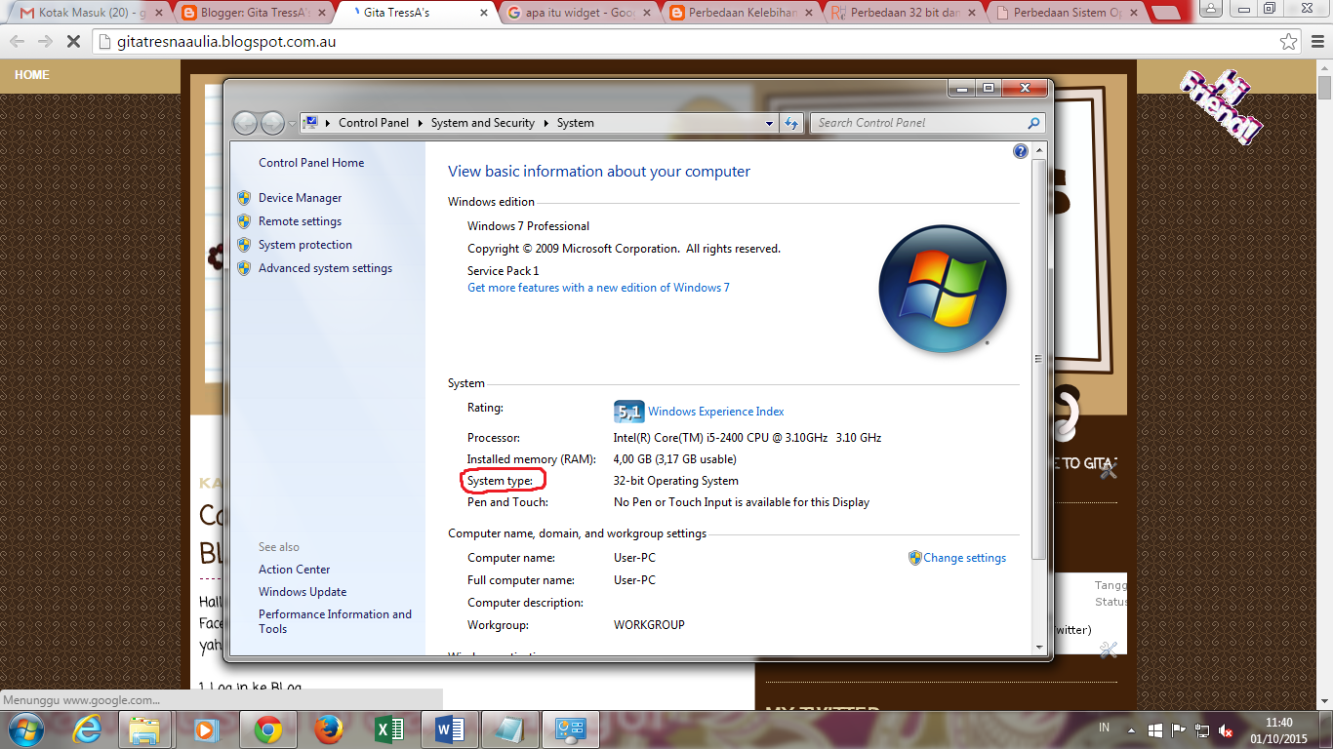Image resolution: width=1333 pixels, height=749 pixels.
Task: Switch to the Perbedaan Sistem Op tab
Action: coord(1066,13)
